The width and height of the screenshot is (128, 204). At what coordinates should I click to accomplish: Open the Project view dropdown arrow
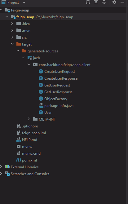pos(24,2)
